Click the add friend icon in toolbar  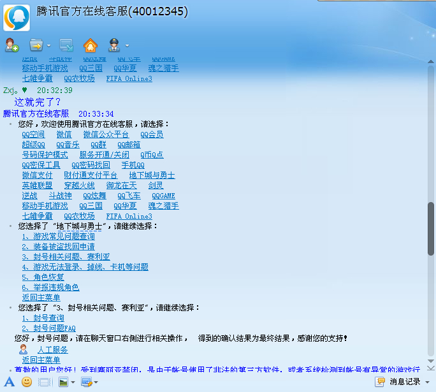[11, 45]
